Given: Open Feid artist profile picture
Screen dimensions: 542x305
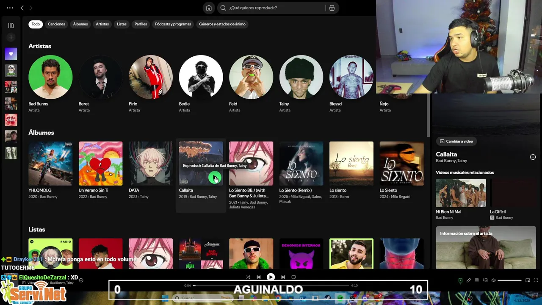Looking at the screenshot, I should pos(251,77).
